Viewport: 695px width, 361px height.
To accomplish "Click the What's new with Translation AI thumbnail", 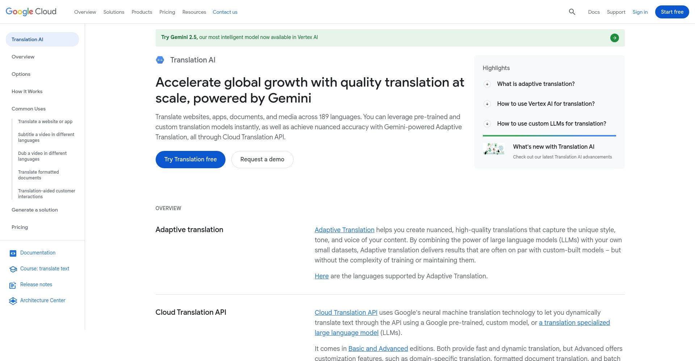I will point(494,149).
